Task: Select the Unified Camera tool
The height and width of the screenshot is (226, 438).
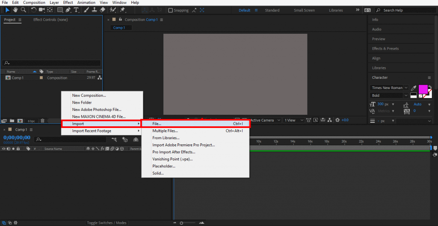Action: [42, 10]
